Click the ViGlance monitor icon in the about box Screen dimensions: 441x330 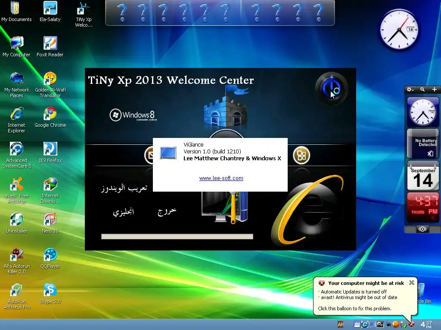pyautogui.click(x=168, y=153)
